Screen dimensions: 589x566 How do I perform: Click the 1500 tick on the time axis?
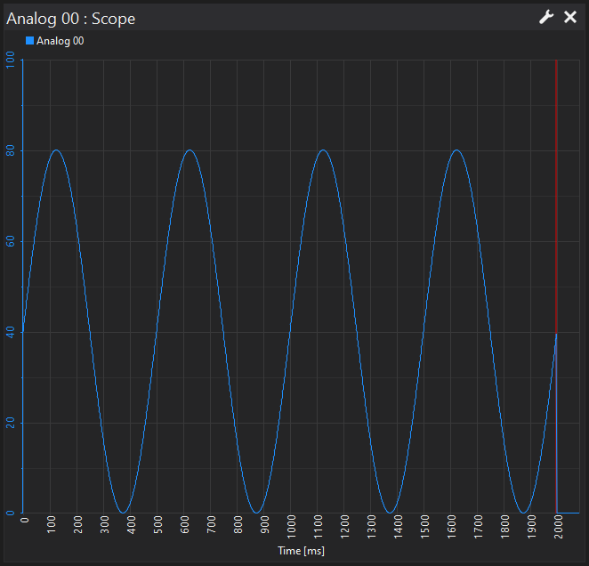[424, 525]
